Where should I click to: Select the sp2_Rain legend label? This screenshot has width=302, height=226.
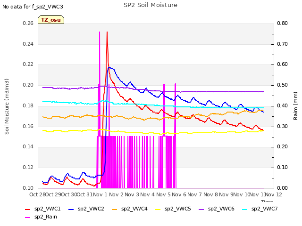46,217
